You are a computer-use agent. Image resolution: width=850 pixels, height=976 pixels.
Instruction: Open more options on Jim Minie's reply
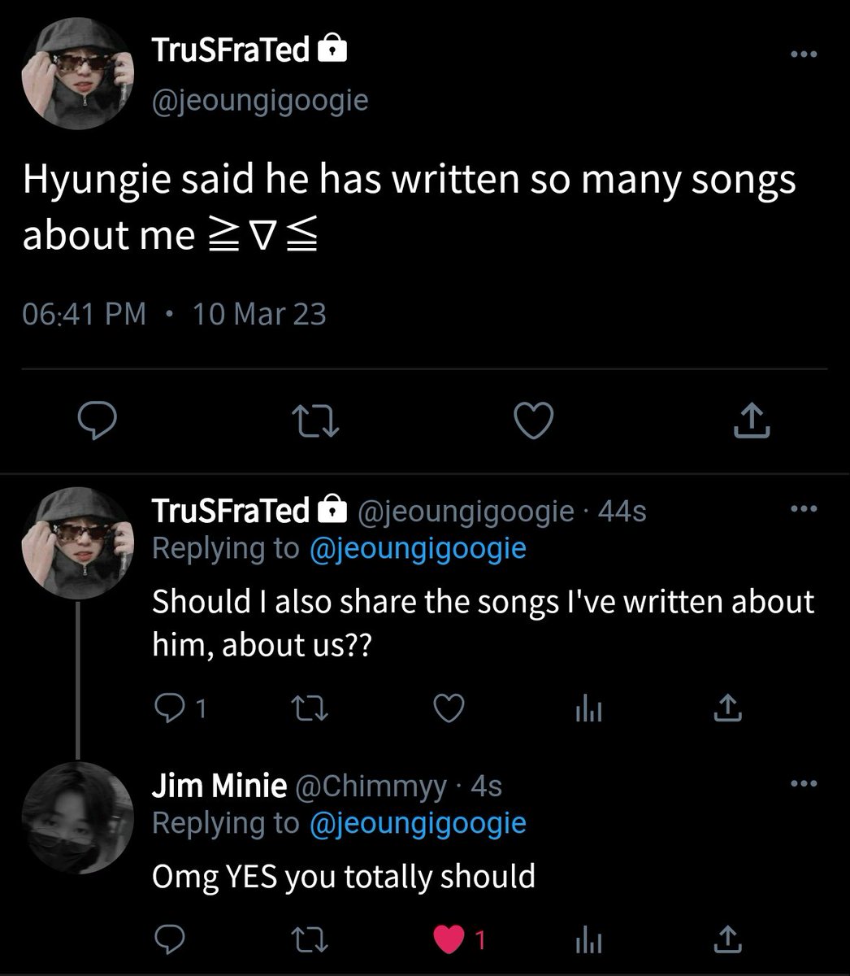coord(803,784)
